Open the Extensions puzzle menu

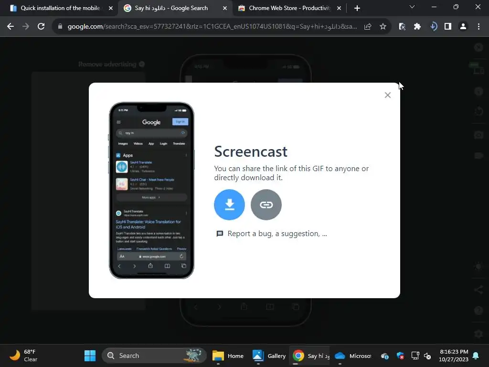[x=417, y=27]
